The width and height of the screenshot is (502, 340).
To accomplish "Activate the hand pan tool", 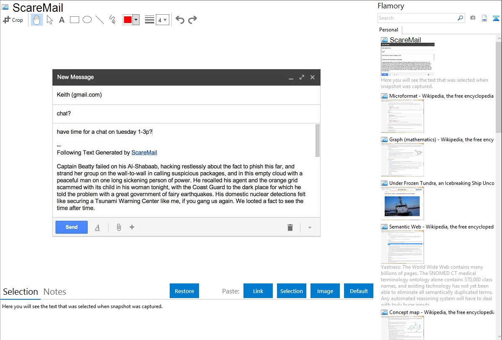I will (x=37, y=20).
